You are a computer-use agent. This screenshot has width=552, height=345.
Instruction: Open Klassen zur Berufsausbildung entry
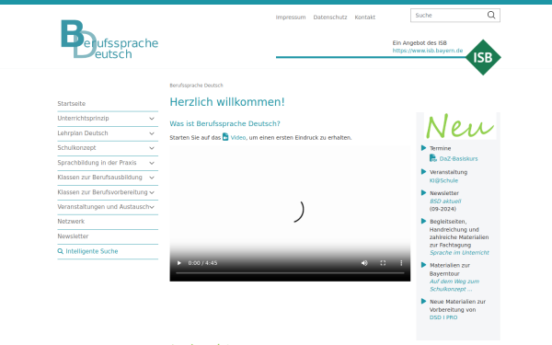99,178
